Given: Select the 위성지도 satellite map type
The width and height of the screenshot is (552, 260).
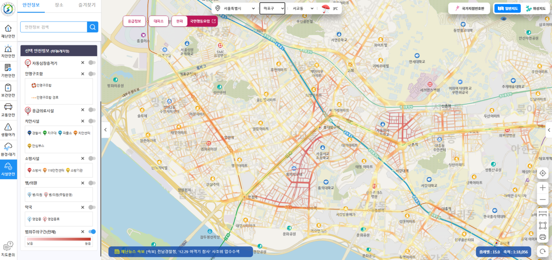Looking at the screenshot, I should click(x=535, y=9).
